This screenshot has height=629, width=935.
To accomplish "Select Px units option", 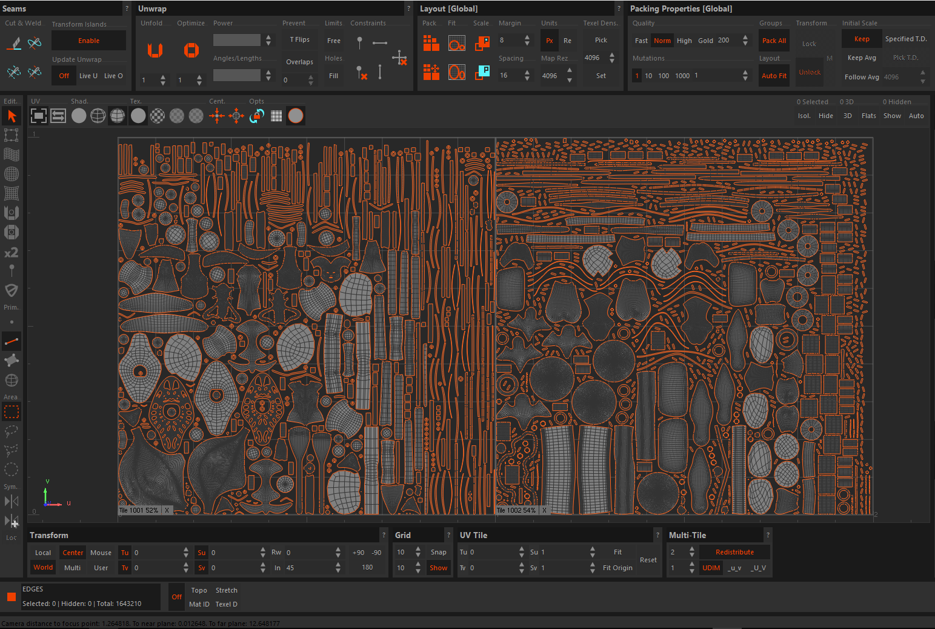I will (549, 41).
